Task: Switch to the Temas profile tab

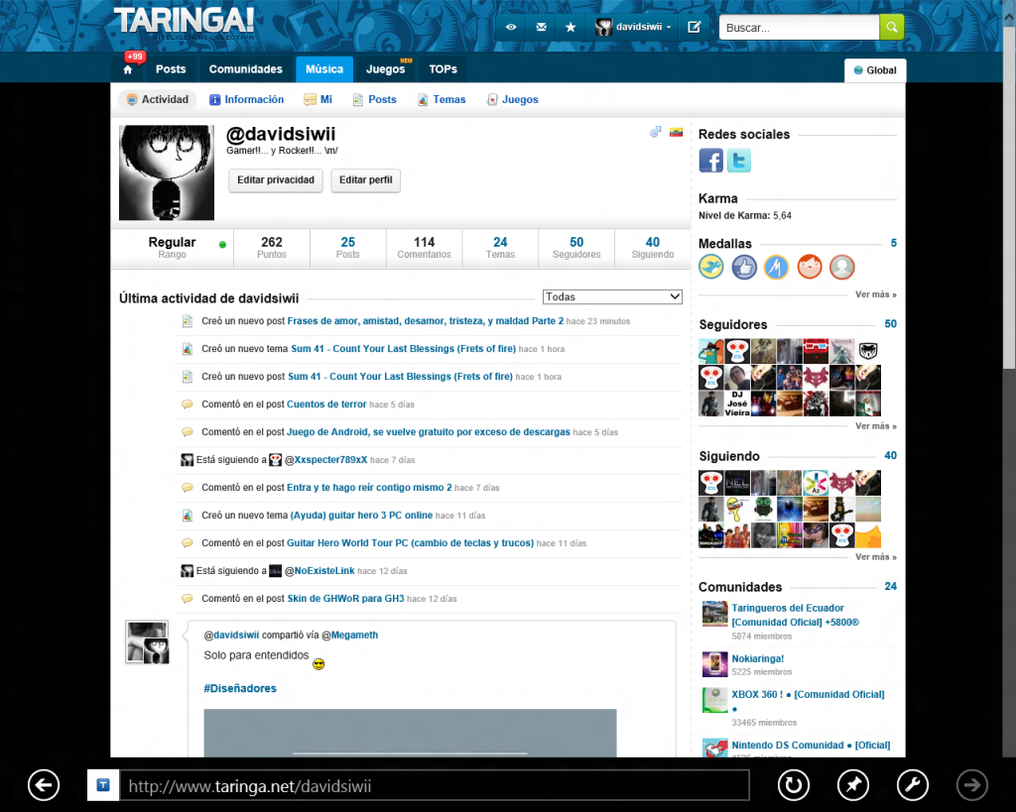Action: click(442, 100)
